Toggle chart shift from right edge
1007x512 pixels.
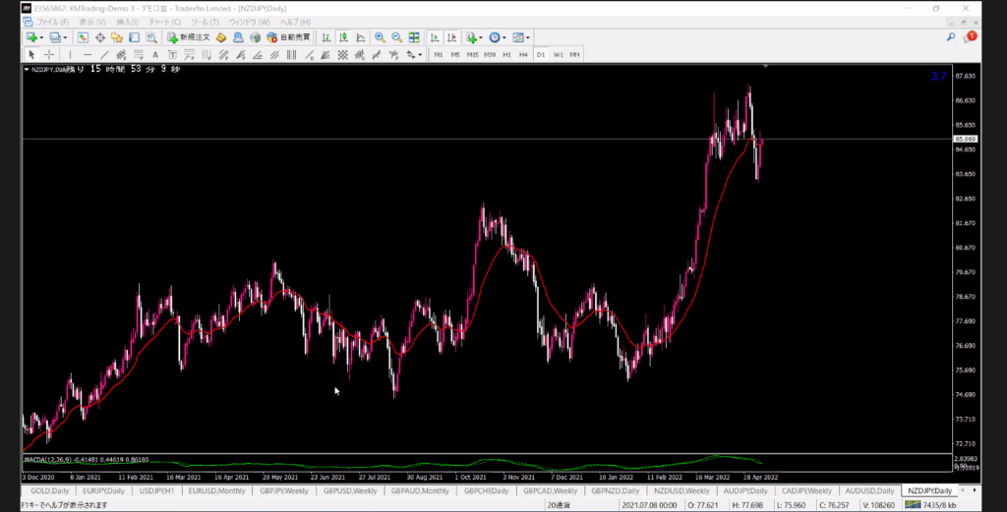[x=451, y=38]
